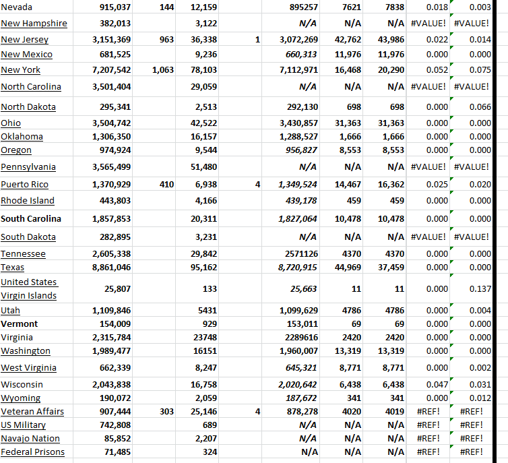508x463 pixels.
Task: Open the New Hampshire link
Action: pyautogui.click(x=34, y=24)
